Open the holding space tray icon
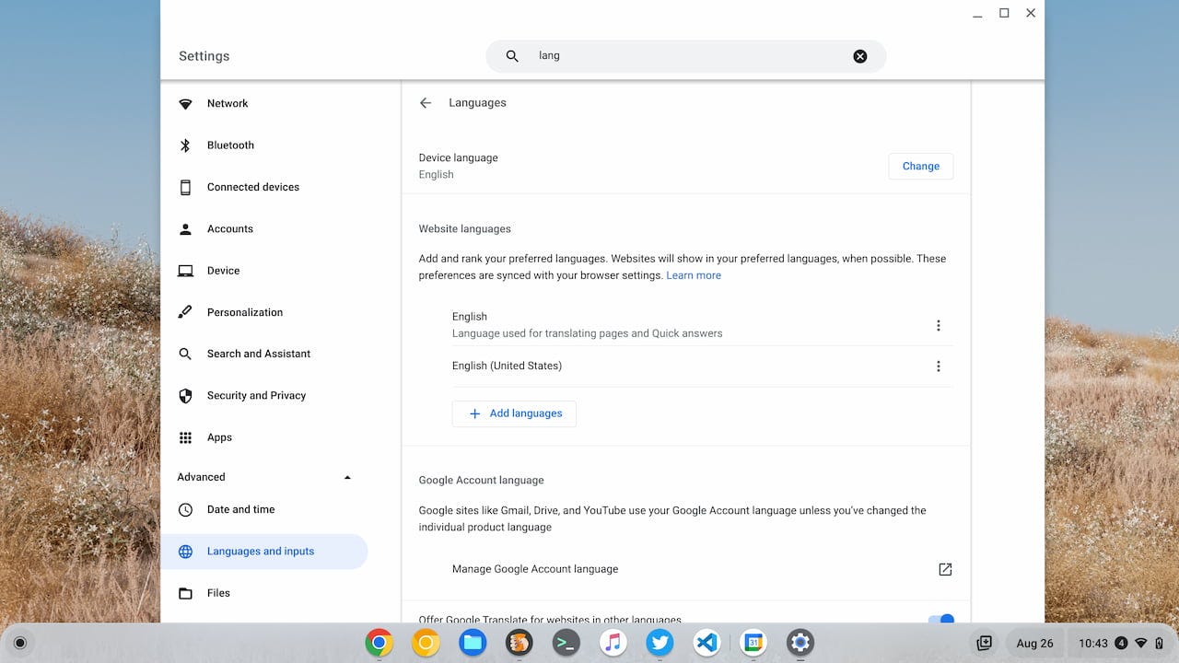 pyautogui.click(x=985, y=643)
